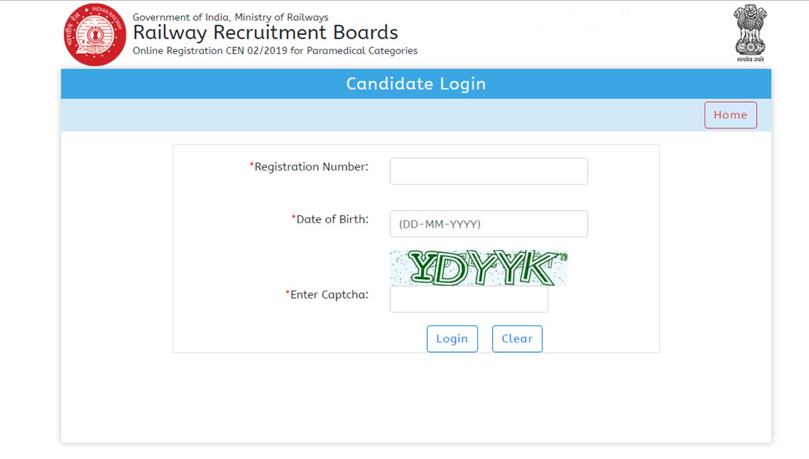Submit the form with Login button
The width and height of the screenshot is (809, 459).
click(452, 338)
